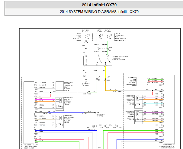Viewport: 183px width, 149px height.
Task: Click the 'Fuse & Fusible Link Block' label
Action: click(120, 37)
